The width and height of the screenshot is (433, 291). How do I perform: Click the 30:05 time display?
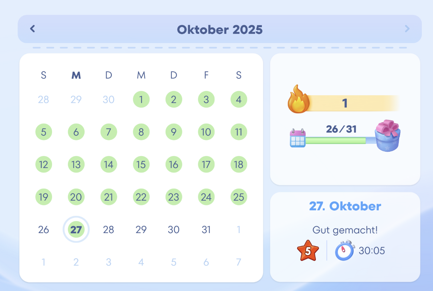coord(372,251)
